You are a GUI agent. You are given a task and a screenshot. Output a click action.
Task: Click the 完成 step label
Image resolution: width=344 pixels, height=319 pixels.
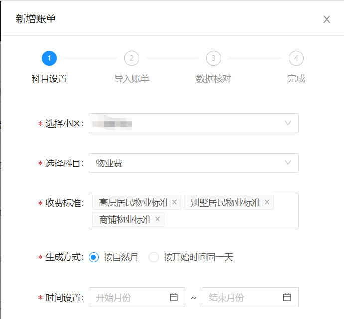296,79
